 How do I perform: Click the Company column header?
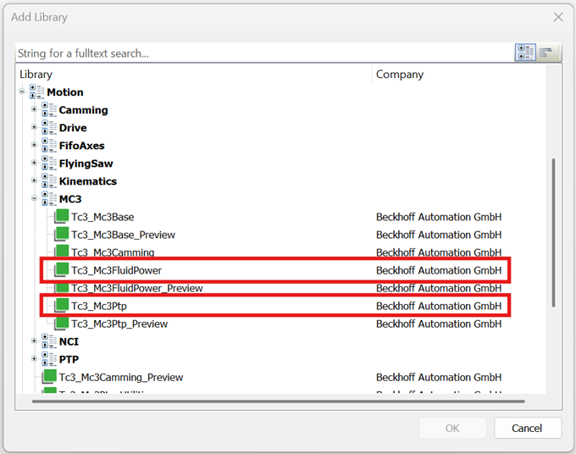pos(400,75)
